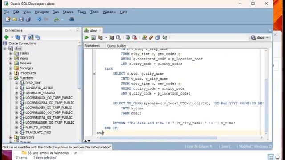285x160 pixels.
Task: Click the binoculars Find DB Object icon
Action: pyautogui.click(x=72, y=20)
